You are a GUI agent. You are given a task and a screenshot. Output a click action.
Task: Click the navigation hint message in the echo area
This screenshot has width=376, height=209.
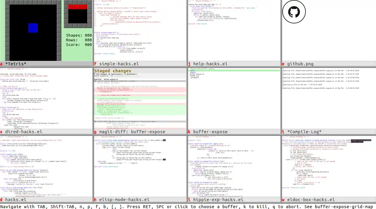pyautogui.click(x=188, y=207)
